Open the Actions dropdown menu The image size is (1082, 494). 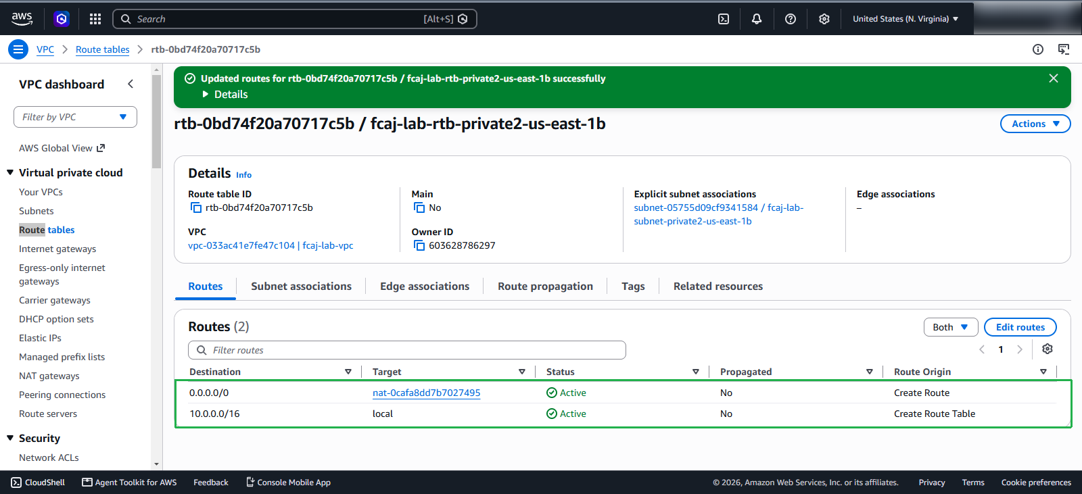1035,124
